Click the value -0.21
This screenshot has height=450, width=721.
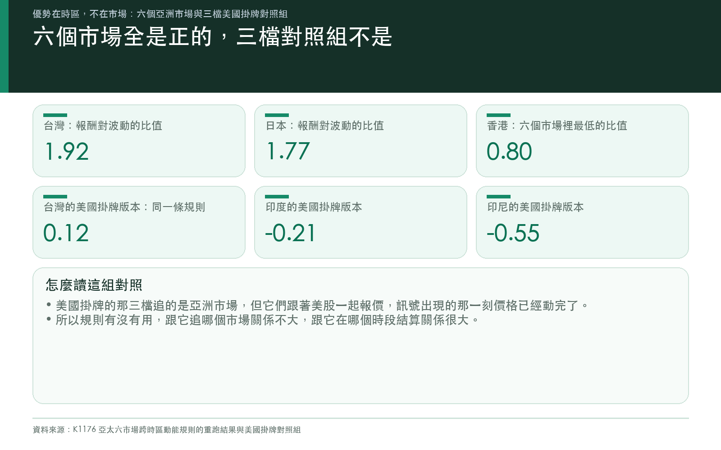(290, 233)
